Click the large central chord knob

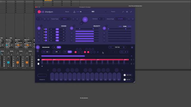85,20
